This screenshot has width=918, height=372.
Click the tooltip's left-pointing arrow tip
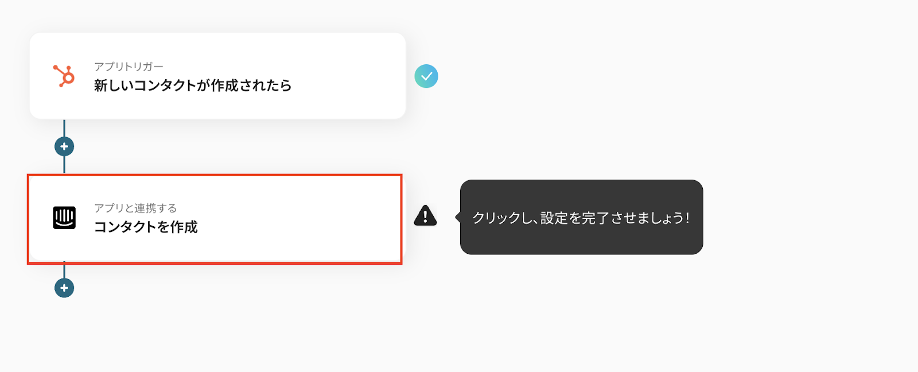point(457,217)
